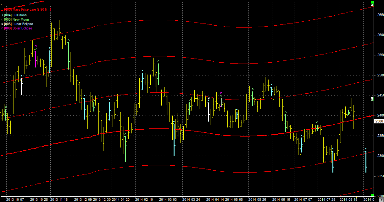Click the 2400 price level label
The width and height of the screenshot is (384, 202).
coord(380,115)
